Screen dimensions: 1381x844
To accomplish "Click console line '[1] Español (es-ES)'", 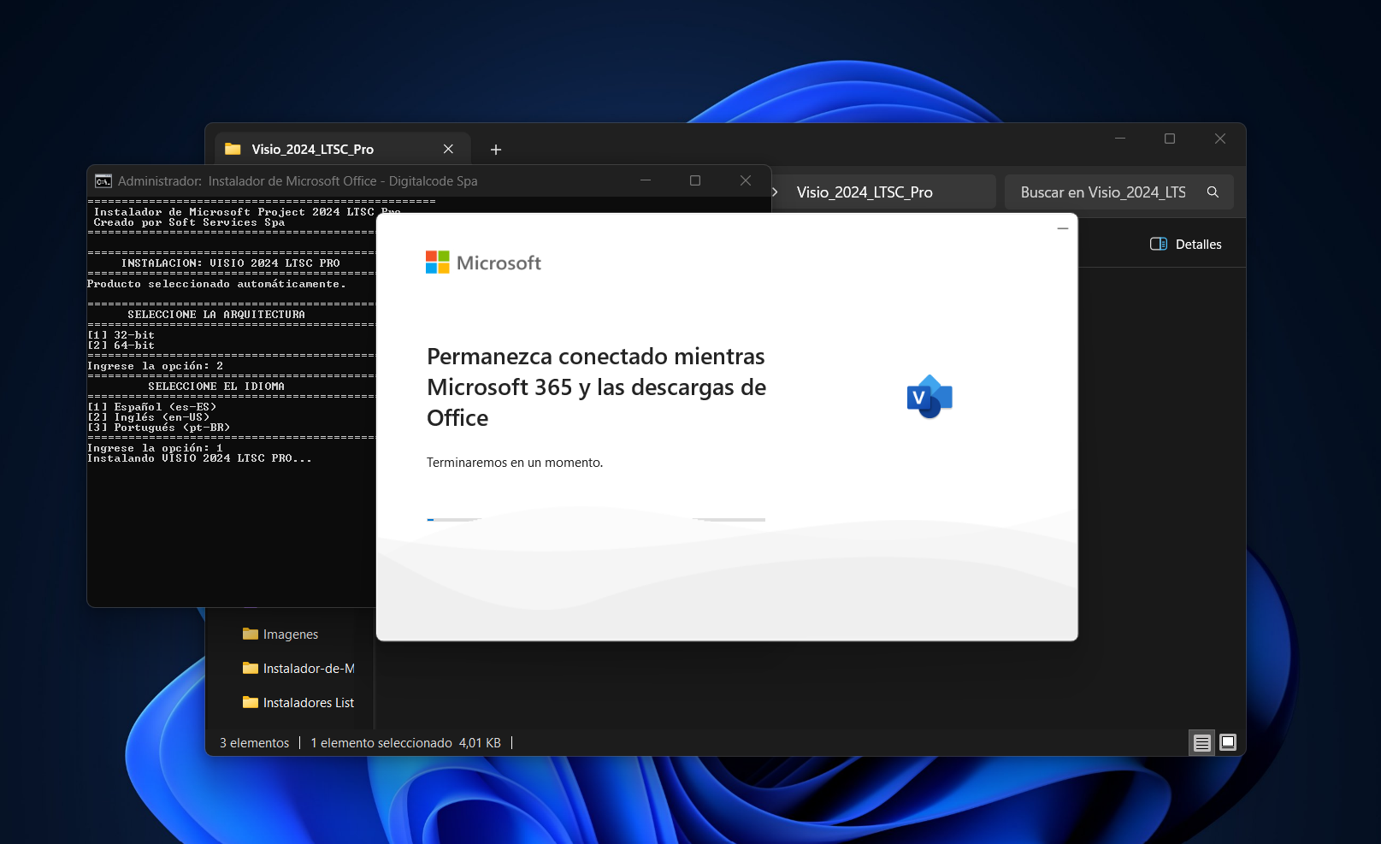I will point(151,407).
